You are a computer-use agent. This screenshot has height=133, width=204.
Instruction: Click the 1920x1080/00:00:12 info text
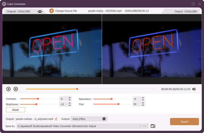137,11
